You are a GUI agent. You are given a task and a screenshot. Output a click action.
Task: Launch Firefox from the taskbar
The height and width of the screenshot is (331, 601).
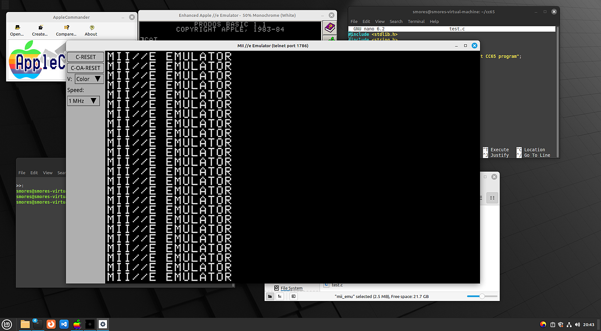(51, 324)
